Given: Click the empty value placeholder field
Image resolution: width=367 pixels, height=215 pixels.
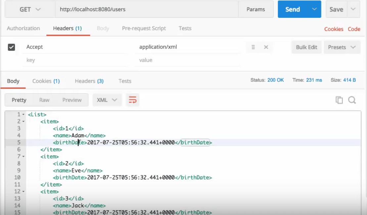Looking at the screenshot, I should (x=187, y=60).
